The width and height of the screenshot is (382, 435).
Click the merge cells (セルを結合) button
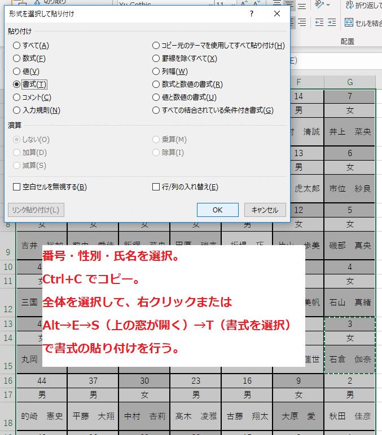pos(363,23)
